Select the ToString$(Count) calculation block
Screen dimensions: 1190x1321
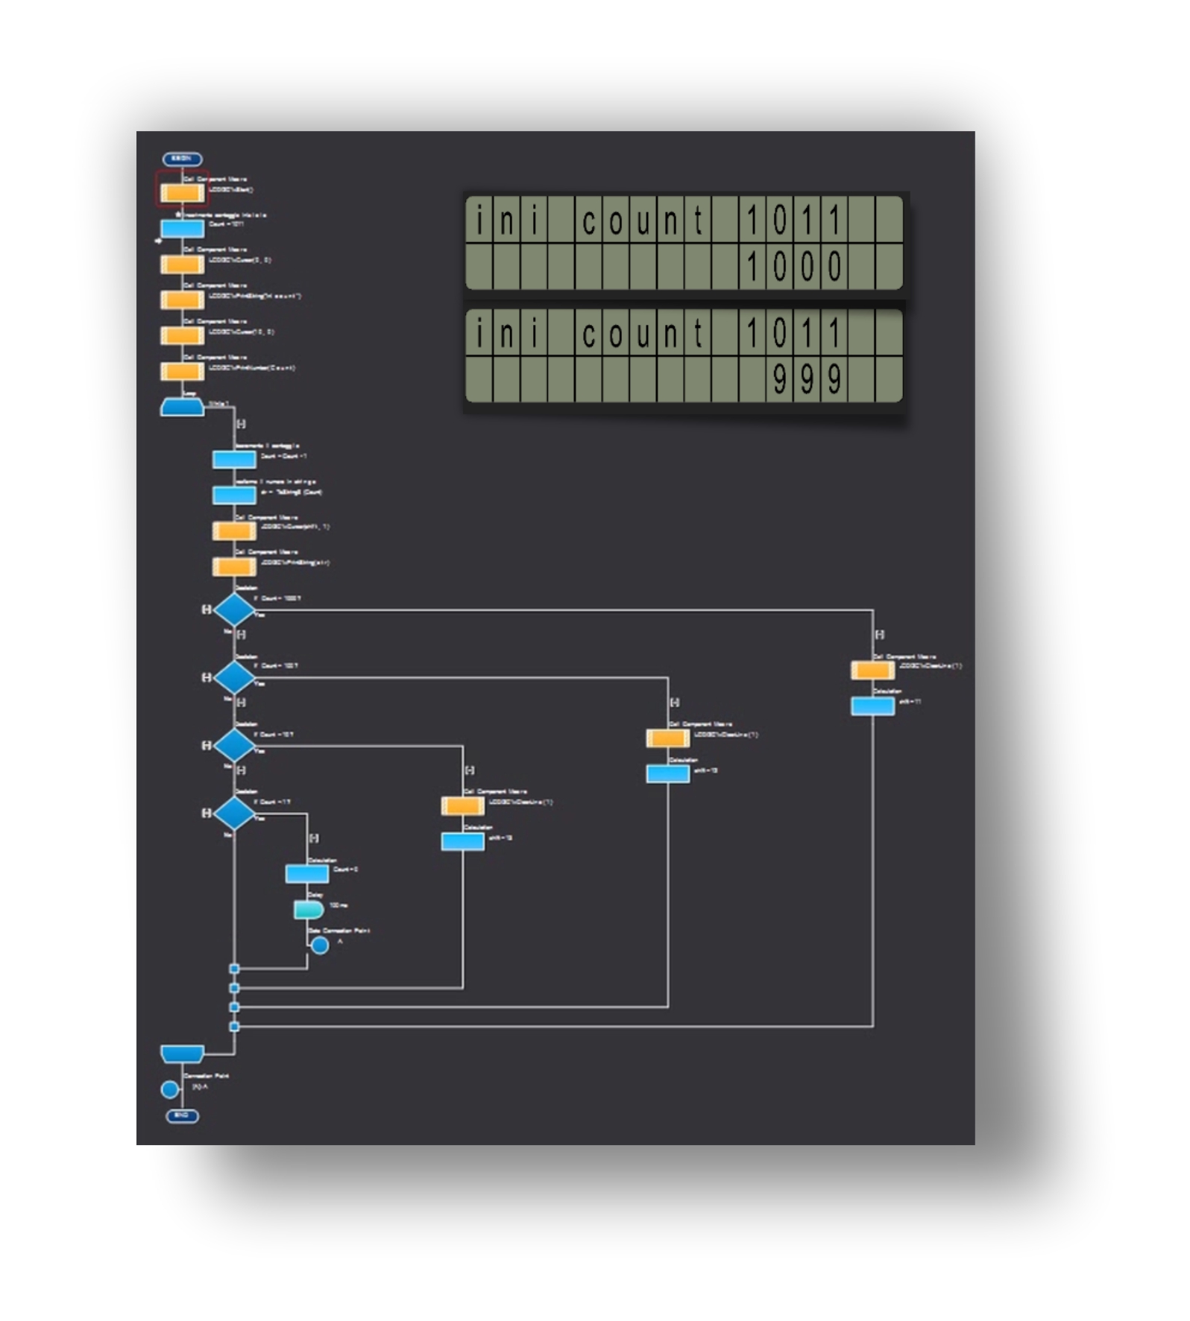click(x=234, y=495)
